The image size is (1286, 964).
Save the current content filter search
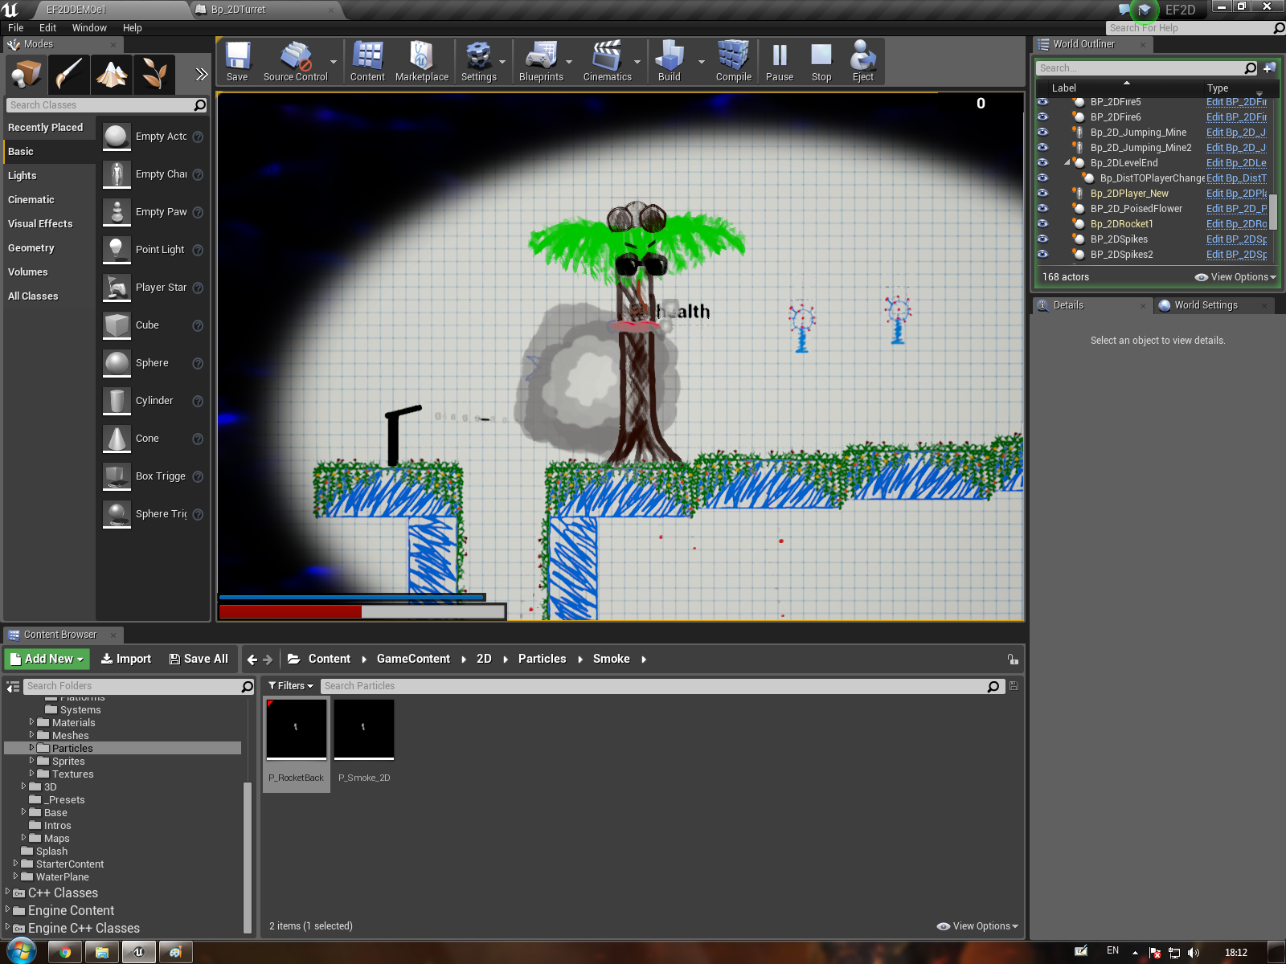(x=1014, y=686)
